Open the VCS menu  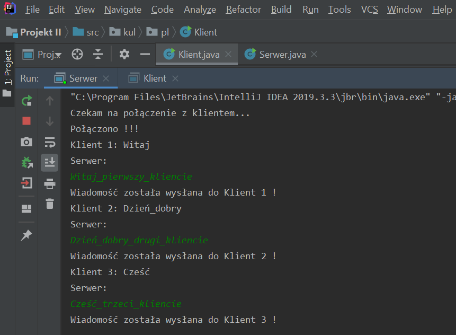[369, 10]
